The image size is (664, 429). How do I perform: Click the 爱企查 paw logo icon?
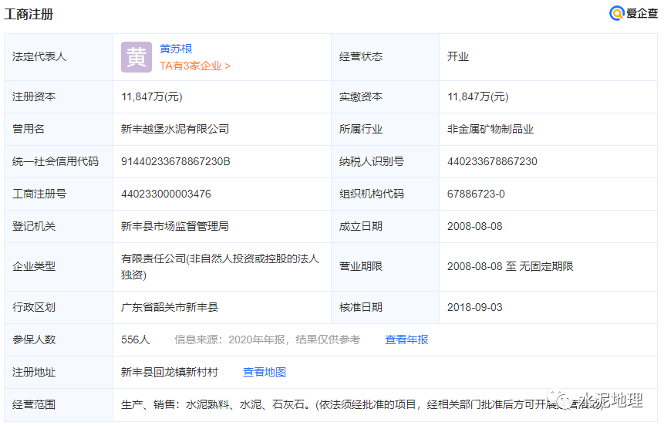pos(616,13)
